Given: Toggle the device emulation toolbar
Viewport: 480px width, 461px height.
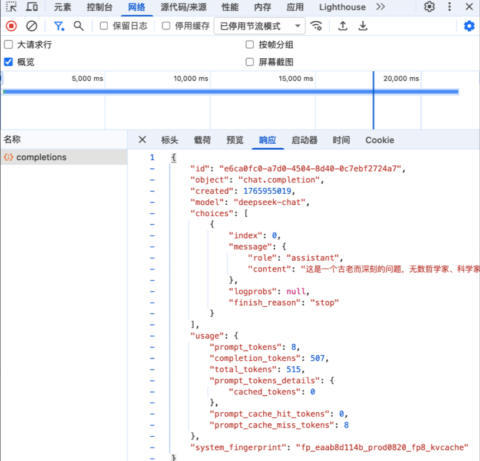Looking at the screenshot, I should click(x=32, y=7).
